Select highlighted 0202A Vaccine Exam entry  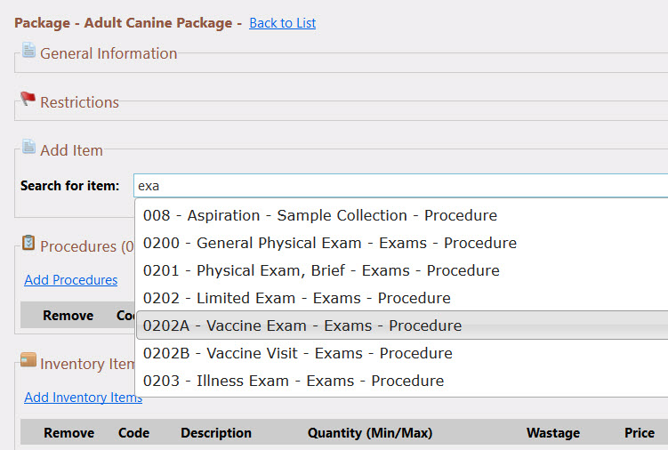point(401,325)
